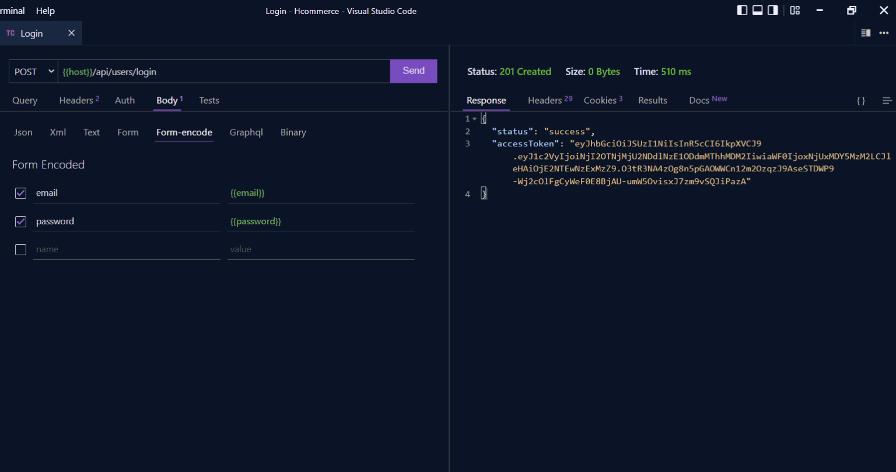Open the Help menu
This screenshot has height=472, width=896.
pos(45,10)
